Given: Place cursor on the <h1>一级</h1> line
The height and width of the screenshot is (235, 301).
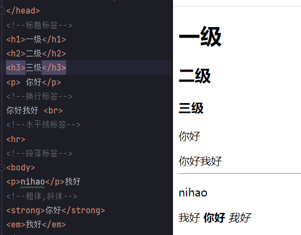Looking at the screenshot, I should 36,40.
